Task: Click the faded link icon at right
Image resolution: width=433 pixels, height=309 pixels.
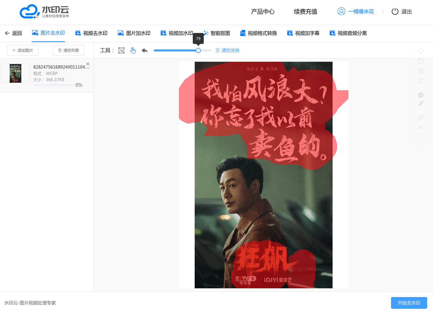Action: point(421,117)
